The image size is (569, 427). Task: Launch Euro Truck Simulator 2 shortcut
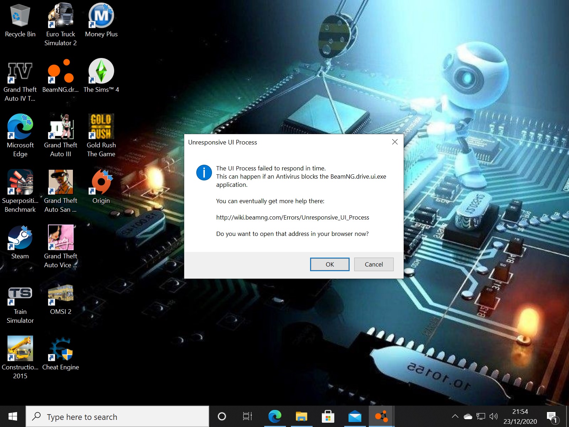[x=60, y=24]
